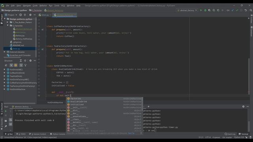Toggle autoscroll from source in Structure
Image resolution: width=253 pixels, height=142 pixels.
(25, 65)
